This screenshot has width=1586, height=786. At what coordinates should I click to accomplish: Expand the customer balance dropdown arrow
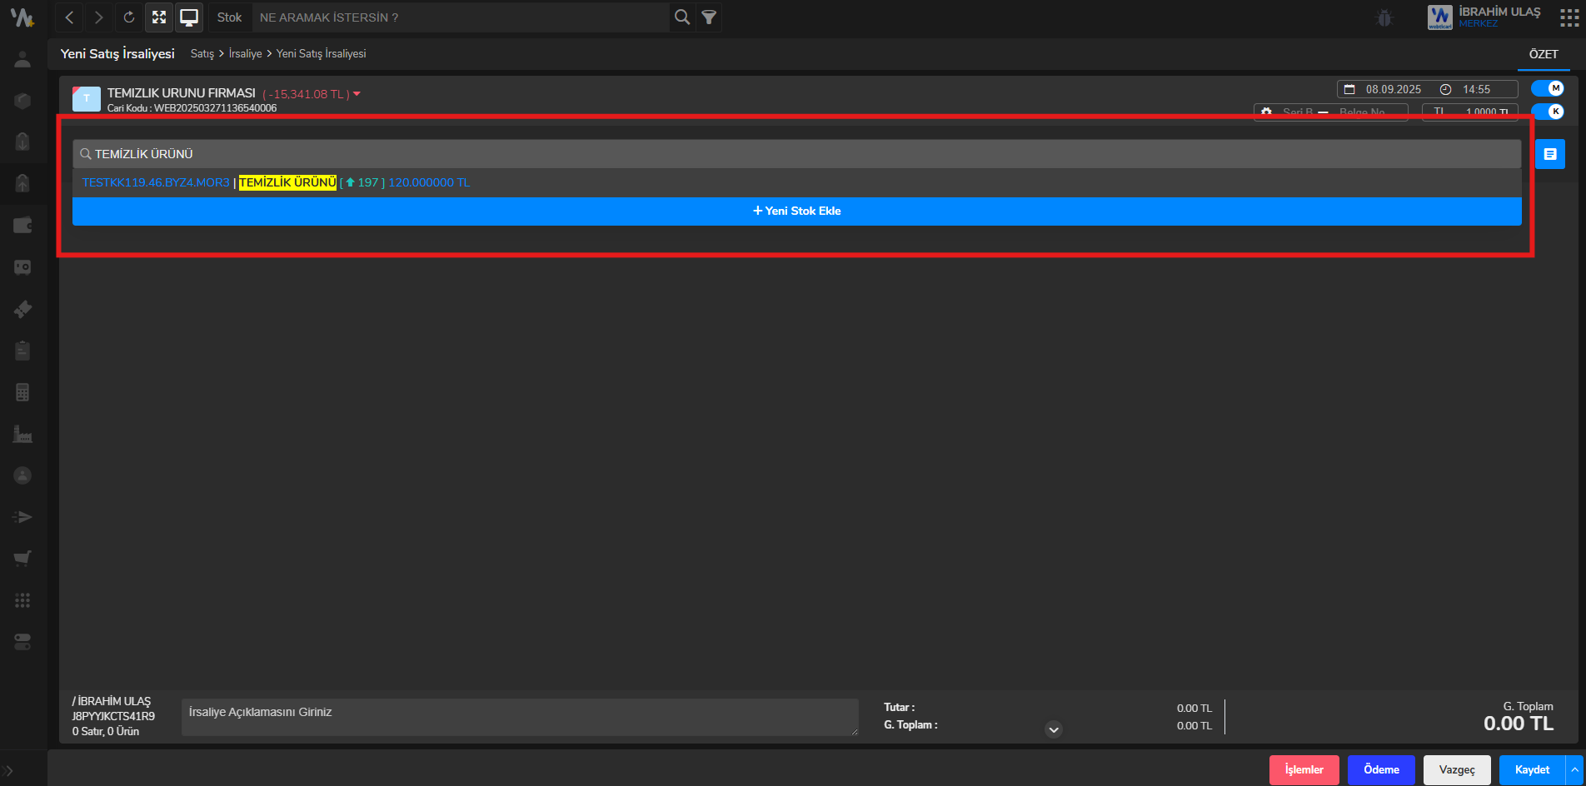(x=357, y=94)
